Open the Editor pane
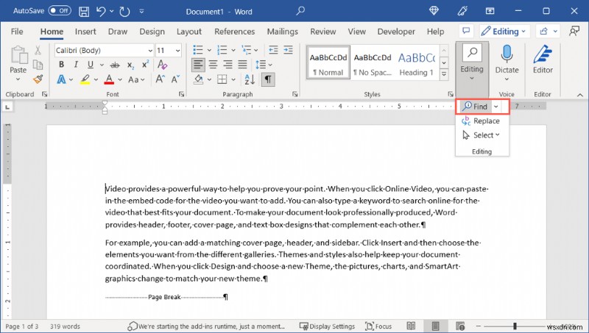The width and height of the screenshot is (589, 333). coord(543,60)
